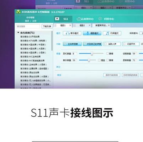
Task: Click the download list button
Action: click(x=47, y=26)
